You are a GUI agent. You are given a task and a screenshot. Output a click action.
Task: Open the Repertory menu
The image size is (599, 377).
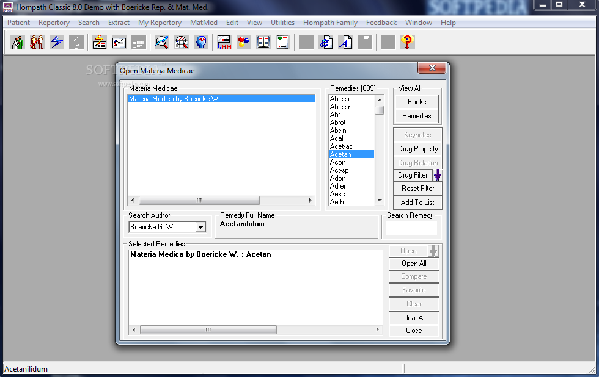(x=54, y=23)
